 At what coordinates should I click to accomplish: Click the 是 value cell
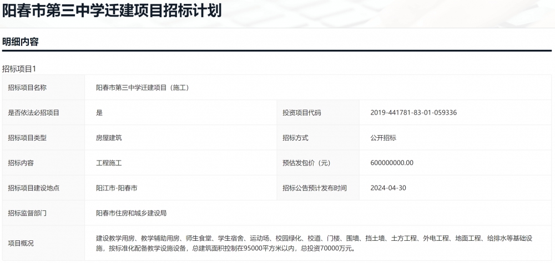pos(181,112)
